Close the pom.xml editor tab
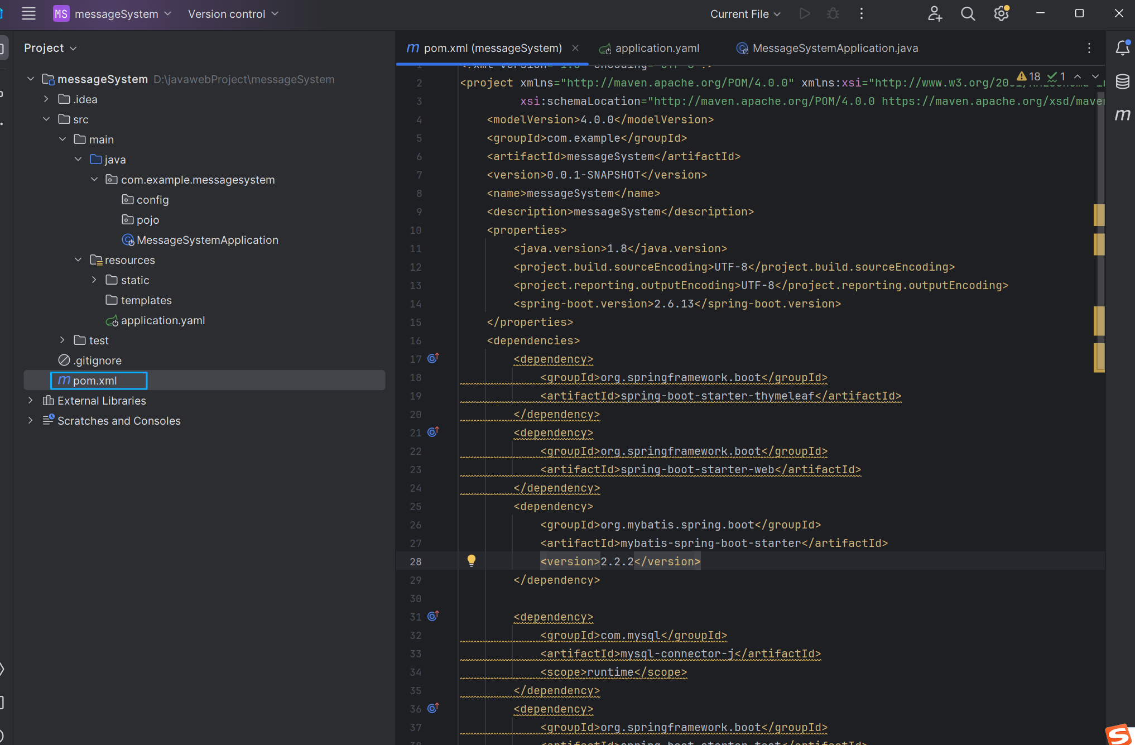The width and height of the screenshot is (1135, 745). click(x=575, y=49)
